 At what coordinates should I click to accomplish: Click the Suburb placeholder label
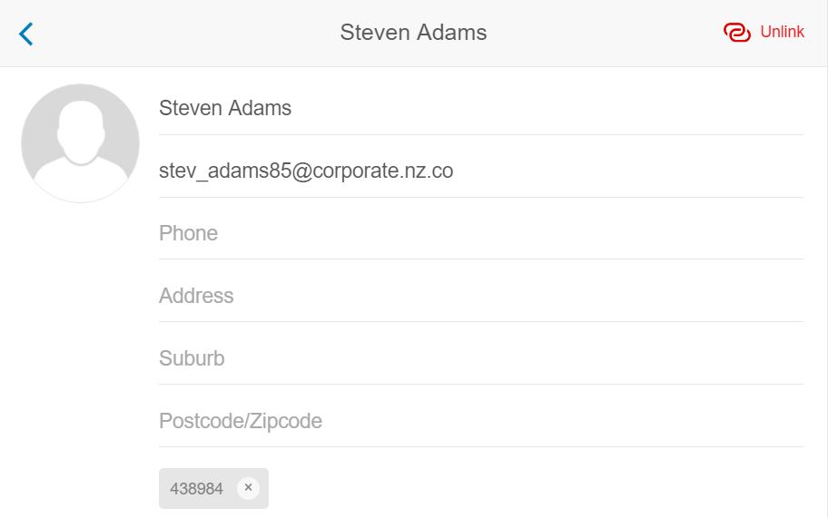192,358
